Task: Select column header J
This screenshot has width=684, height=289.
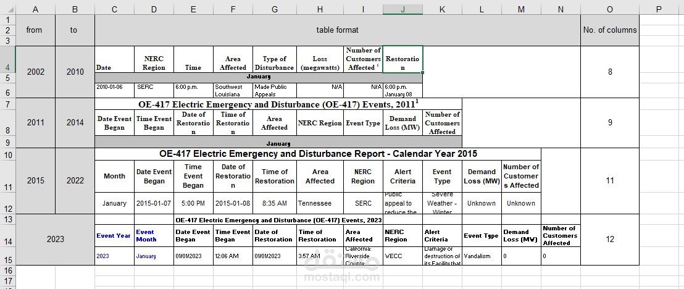Action: 402,9
